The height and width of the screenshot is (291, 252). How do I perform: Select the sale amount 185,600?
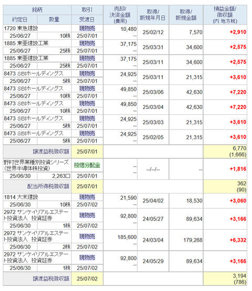(x=127, y=237)
